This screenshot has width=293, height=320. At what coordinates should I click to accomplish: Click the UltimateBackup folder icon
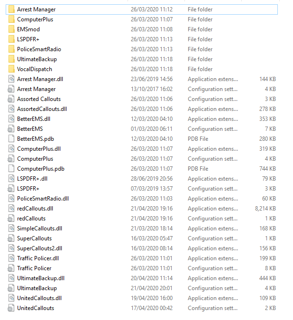coord(11,59)
